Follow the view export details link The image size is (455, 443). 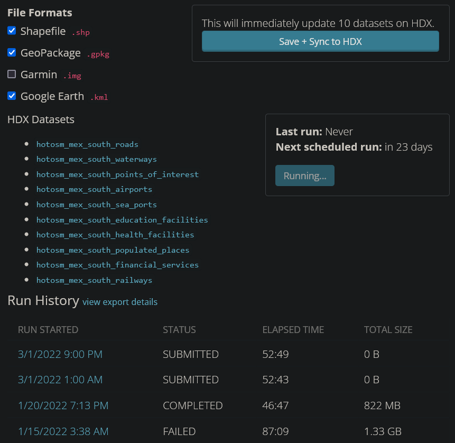pyautogui.click(x=120, y=302)
